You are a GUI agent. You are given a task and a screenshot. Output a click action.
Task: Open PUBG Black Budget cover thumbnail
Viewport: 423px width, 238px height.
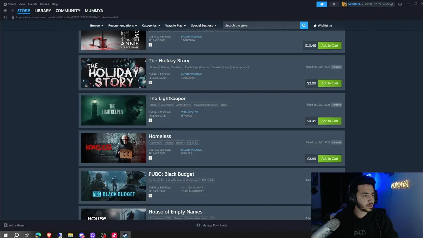pyautogui.click(x=113, y=186)
